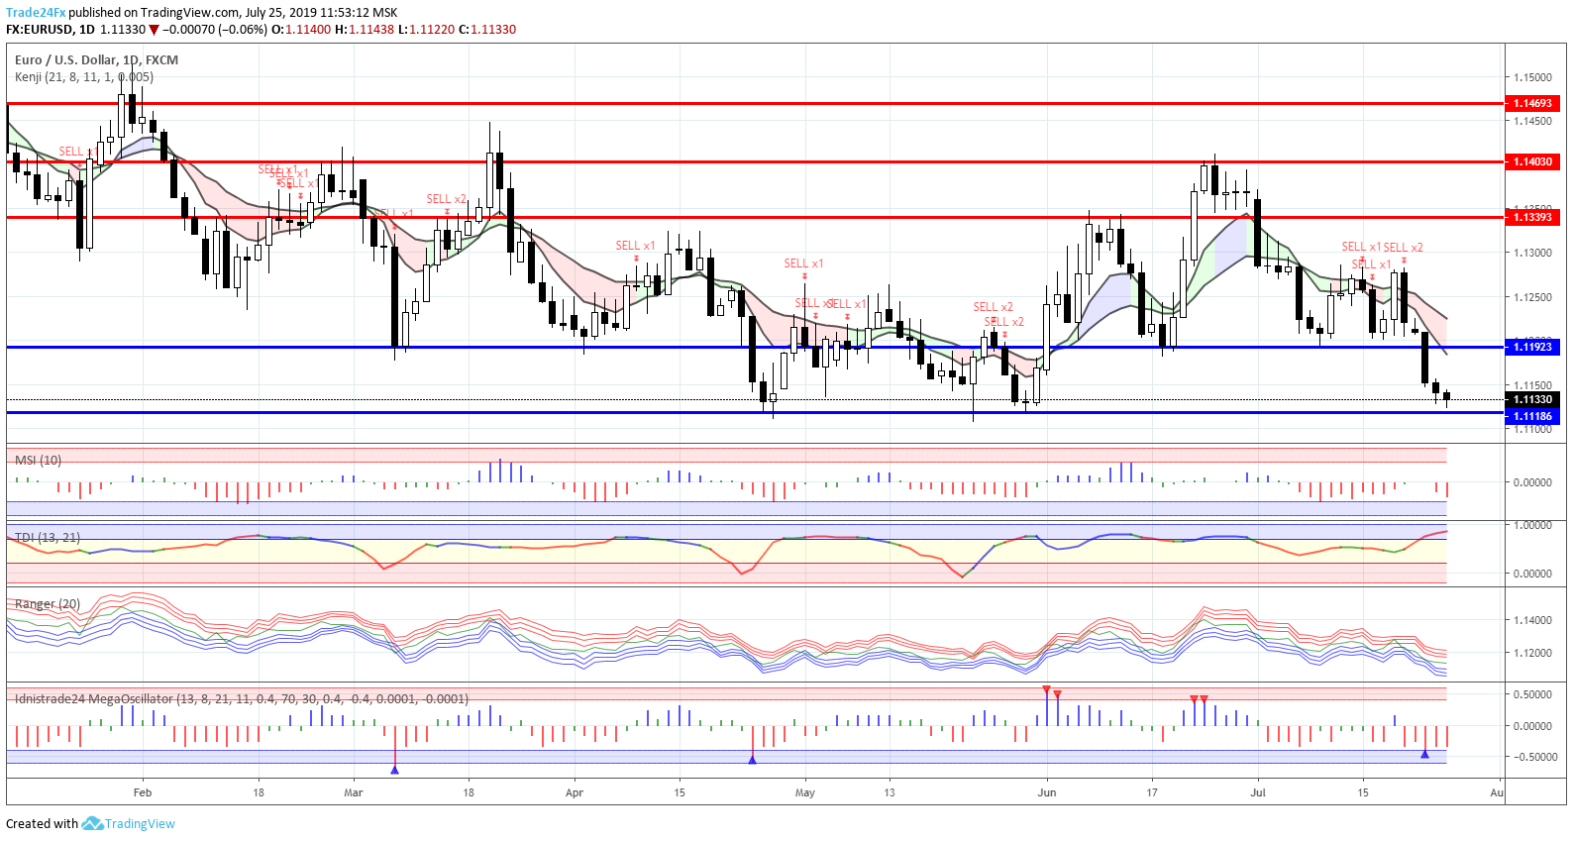
Task: Click the FX:EURUSD symbol in header
Action: pos(41,30)
